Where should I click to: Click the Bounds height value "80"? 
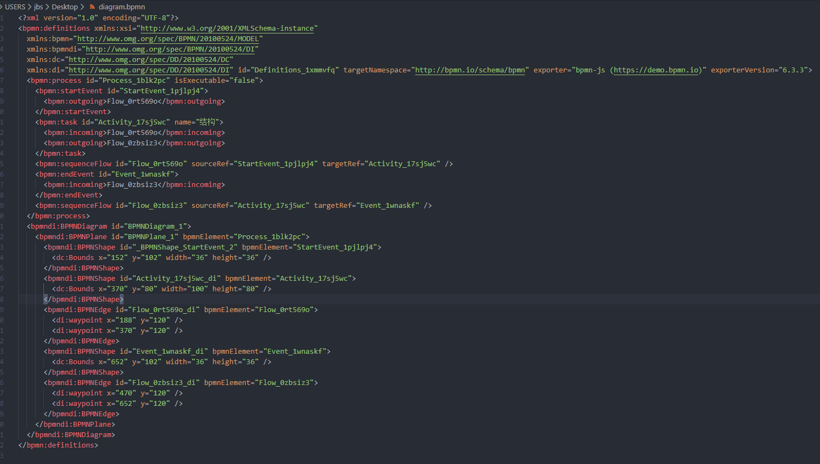[250, 289]
